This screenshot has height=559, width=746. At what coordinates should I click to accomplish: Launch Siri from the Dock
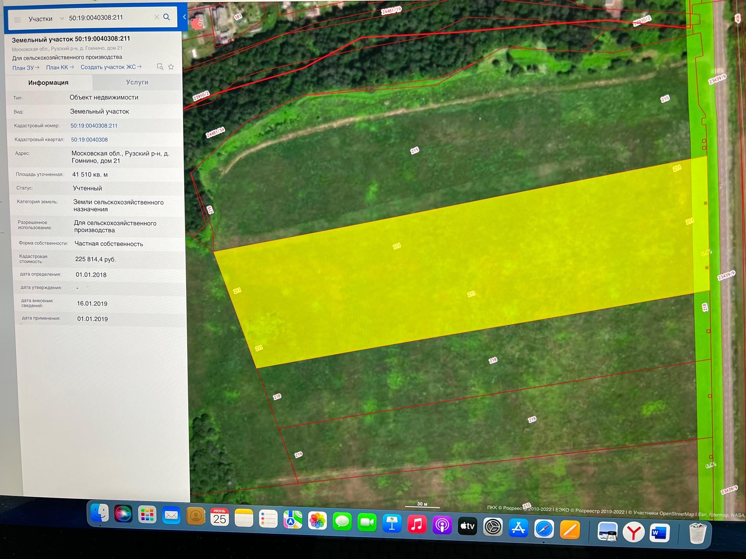point(123,514)
